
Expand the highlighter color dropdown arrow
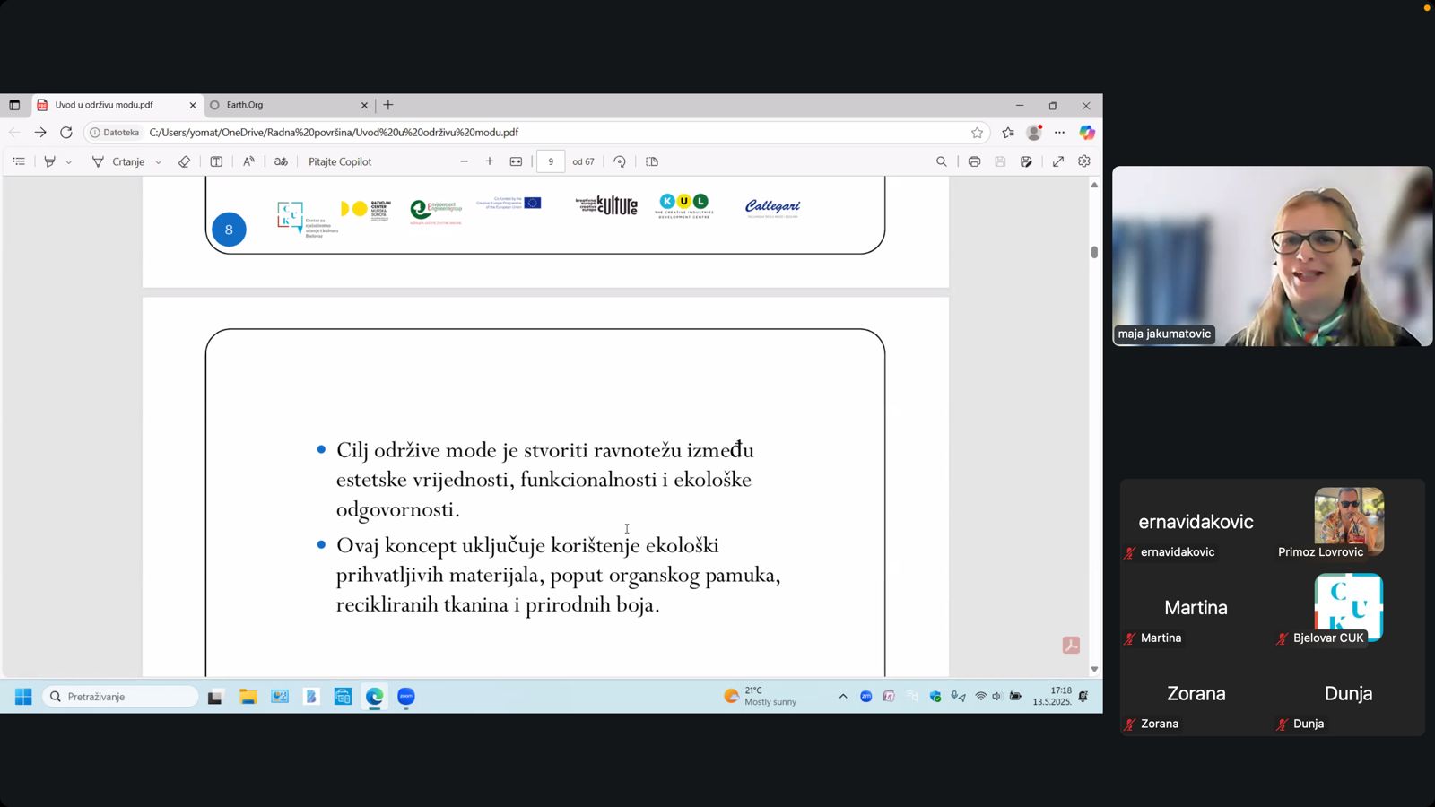point(69,162)
